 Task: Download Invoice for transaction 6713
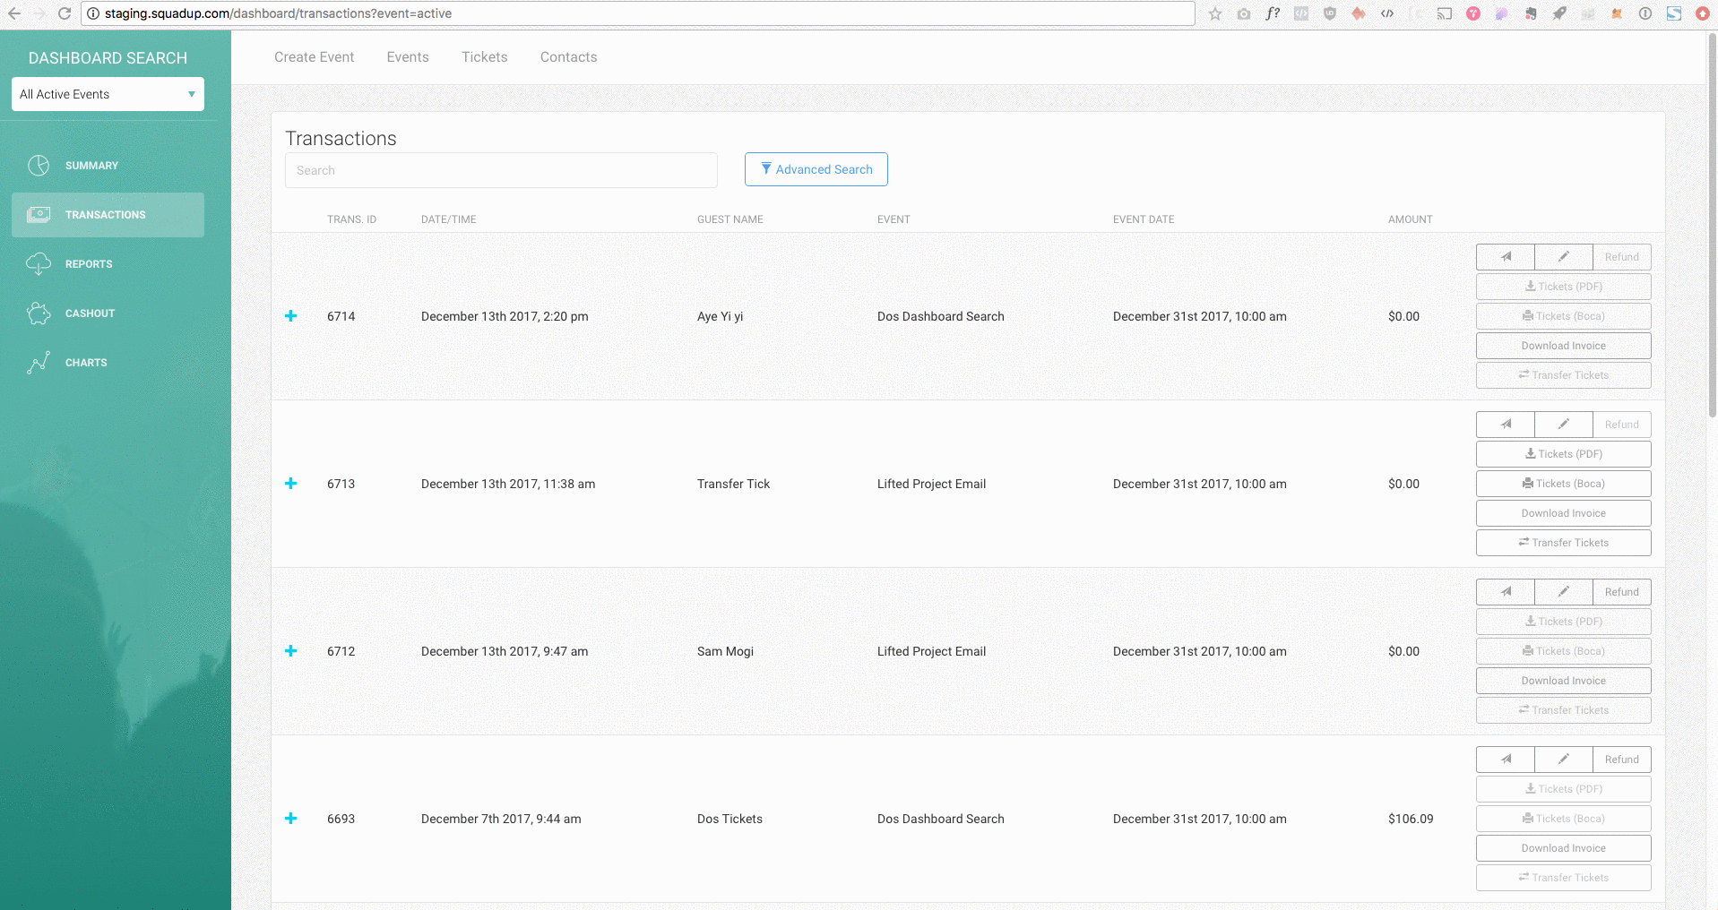click(1563, 513)
